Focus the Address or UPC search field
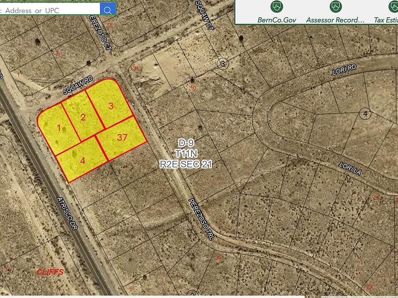The height and width of the screenshot is (298, 398). [50, 10]
